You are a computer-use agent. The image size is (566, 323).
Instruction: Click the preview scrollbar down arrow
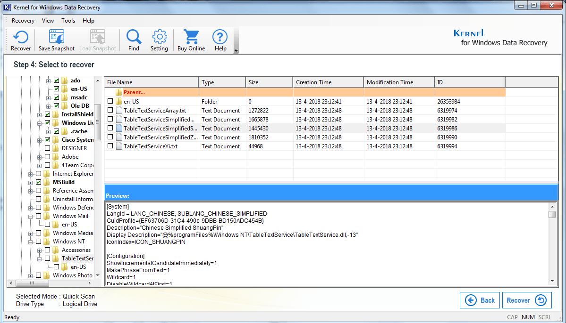pyautogui.click(x=552, y=281)
